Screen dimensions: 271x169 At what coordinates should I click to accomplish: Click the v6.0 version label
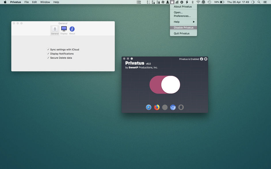(148, 64)
